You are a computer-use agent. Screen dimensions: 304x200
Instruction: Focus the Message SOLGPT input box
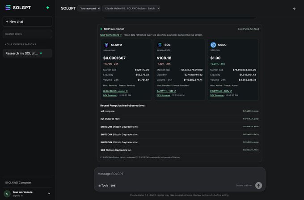(x=179, y=174)
